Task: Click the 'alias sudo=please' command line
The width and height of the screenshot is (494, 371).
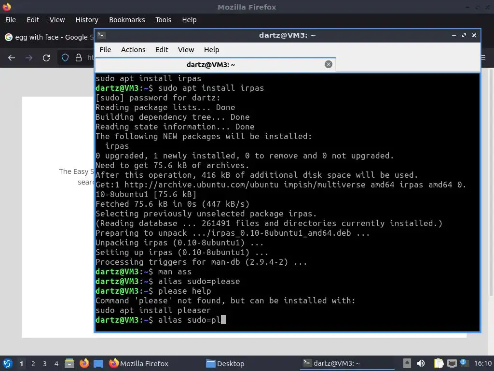Action: coord(167,282)
